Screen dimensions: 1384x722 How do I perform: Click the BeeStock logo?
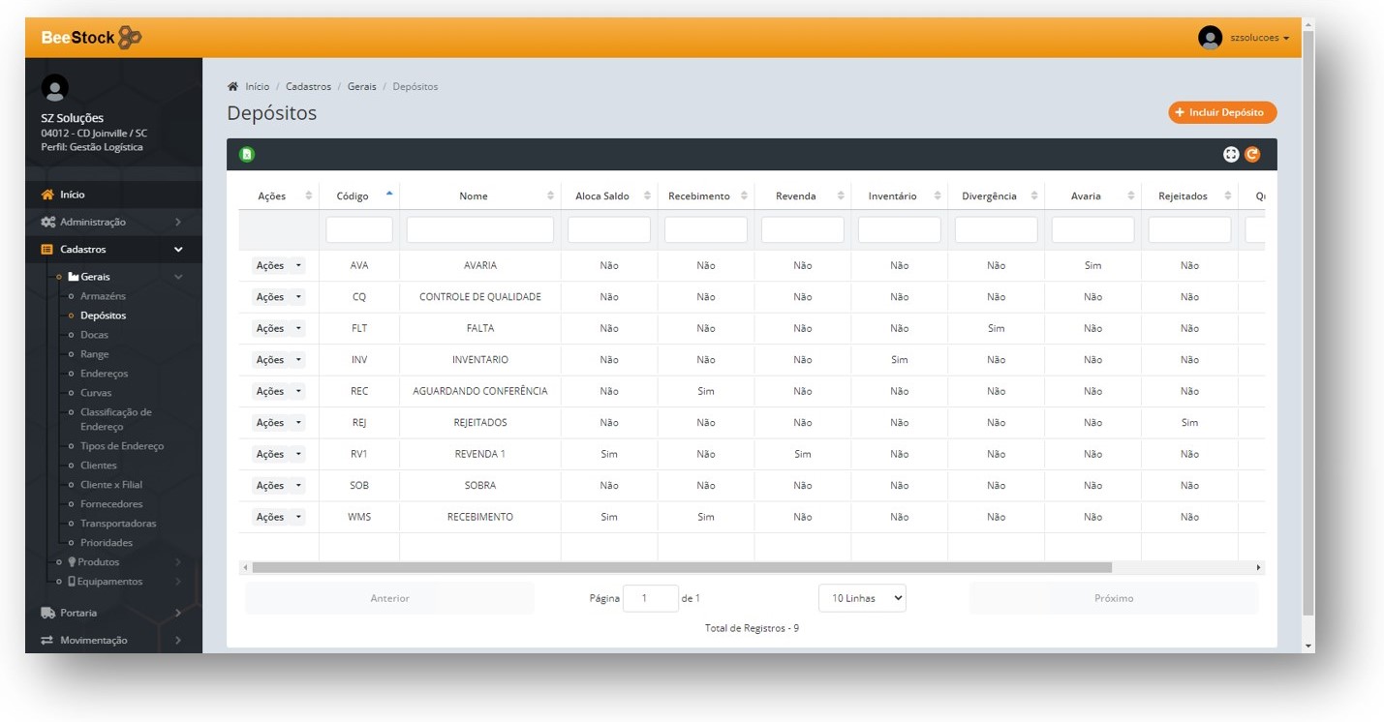coord(91,38)
